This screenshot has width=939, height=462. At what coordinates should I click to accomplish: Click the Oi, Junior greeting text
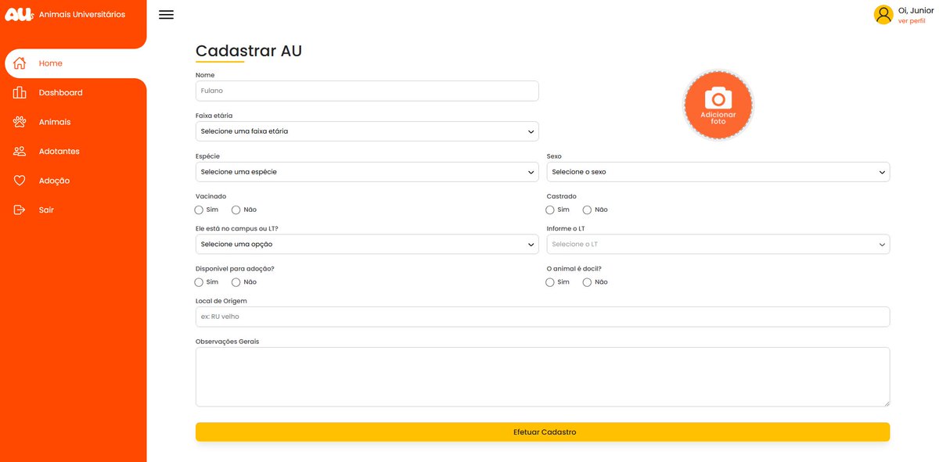pyautogui.click(x=916, y=10)
